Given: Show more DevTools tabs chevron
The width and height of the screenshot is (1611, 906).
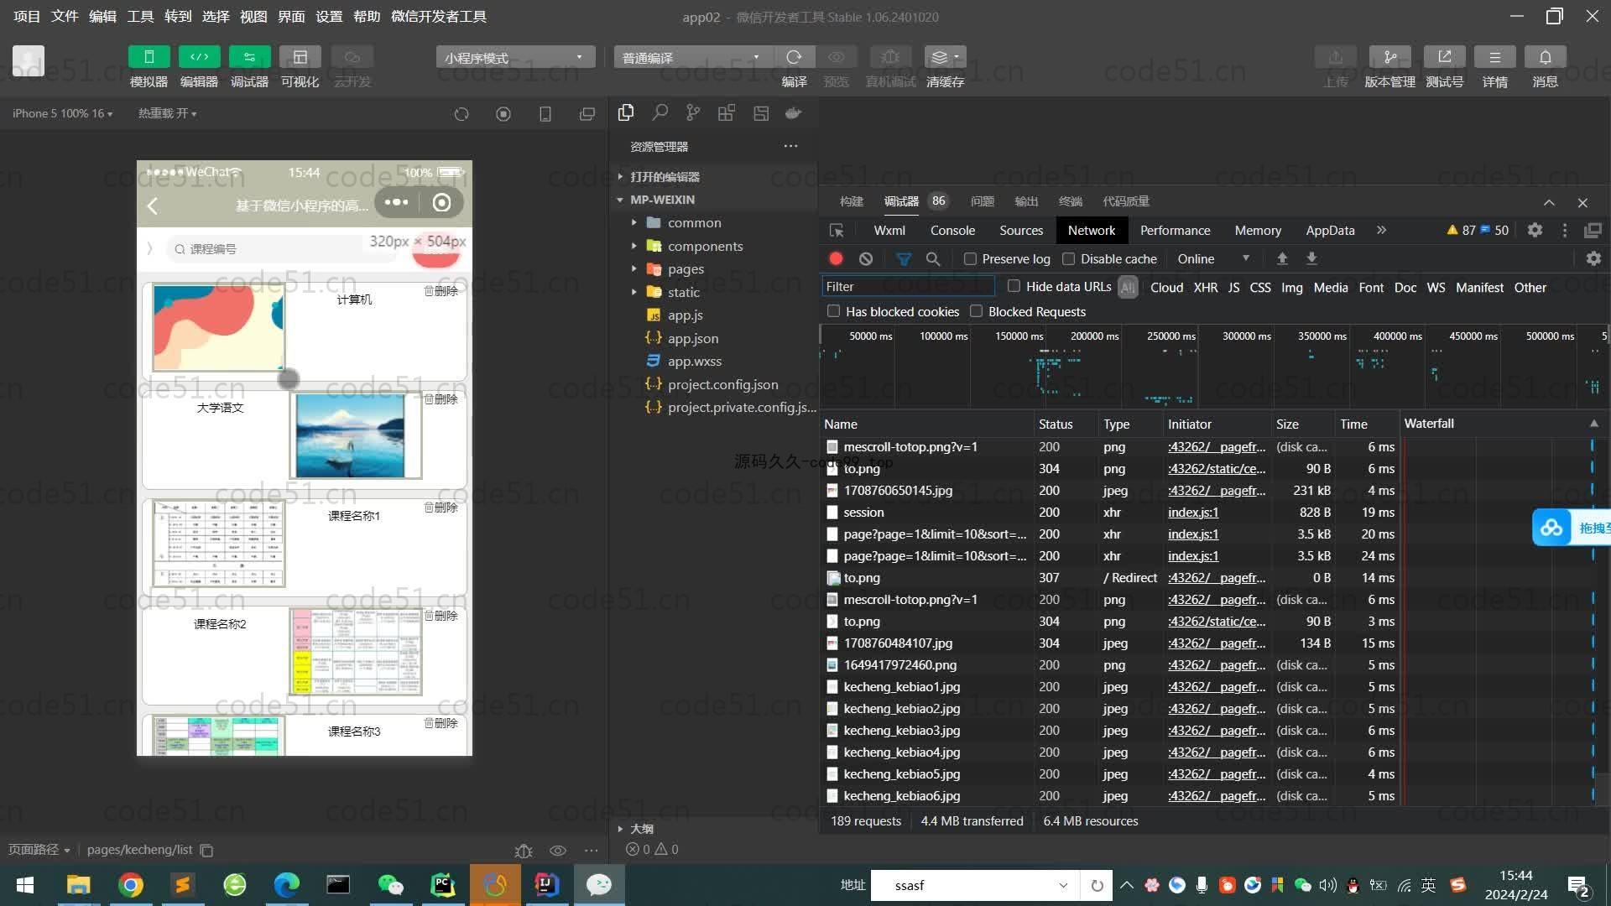Looking at the screenshot, I should pos(1381,230).
